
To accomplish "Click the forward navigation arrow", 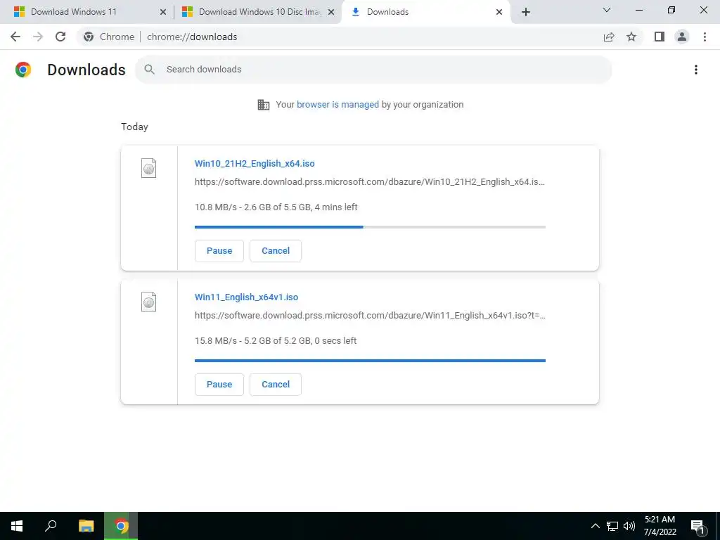I will pyautogui.click(x=38, y=37).
